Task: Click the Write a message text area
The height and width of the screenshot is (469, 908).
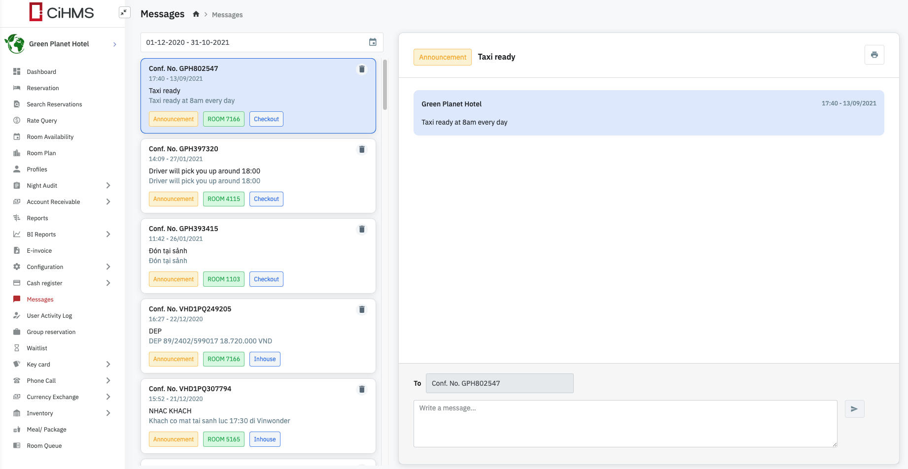Action: coord(625,423)
